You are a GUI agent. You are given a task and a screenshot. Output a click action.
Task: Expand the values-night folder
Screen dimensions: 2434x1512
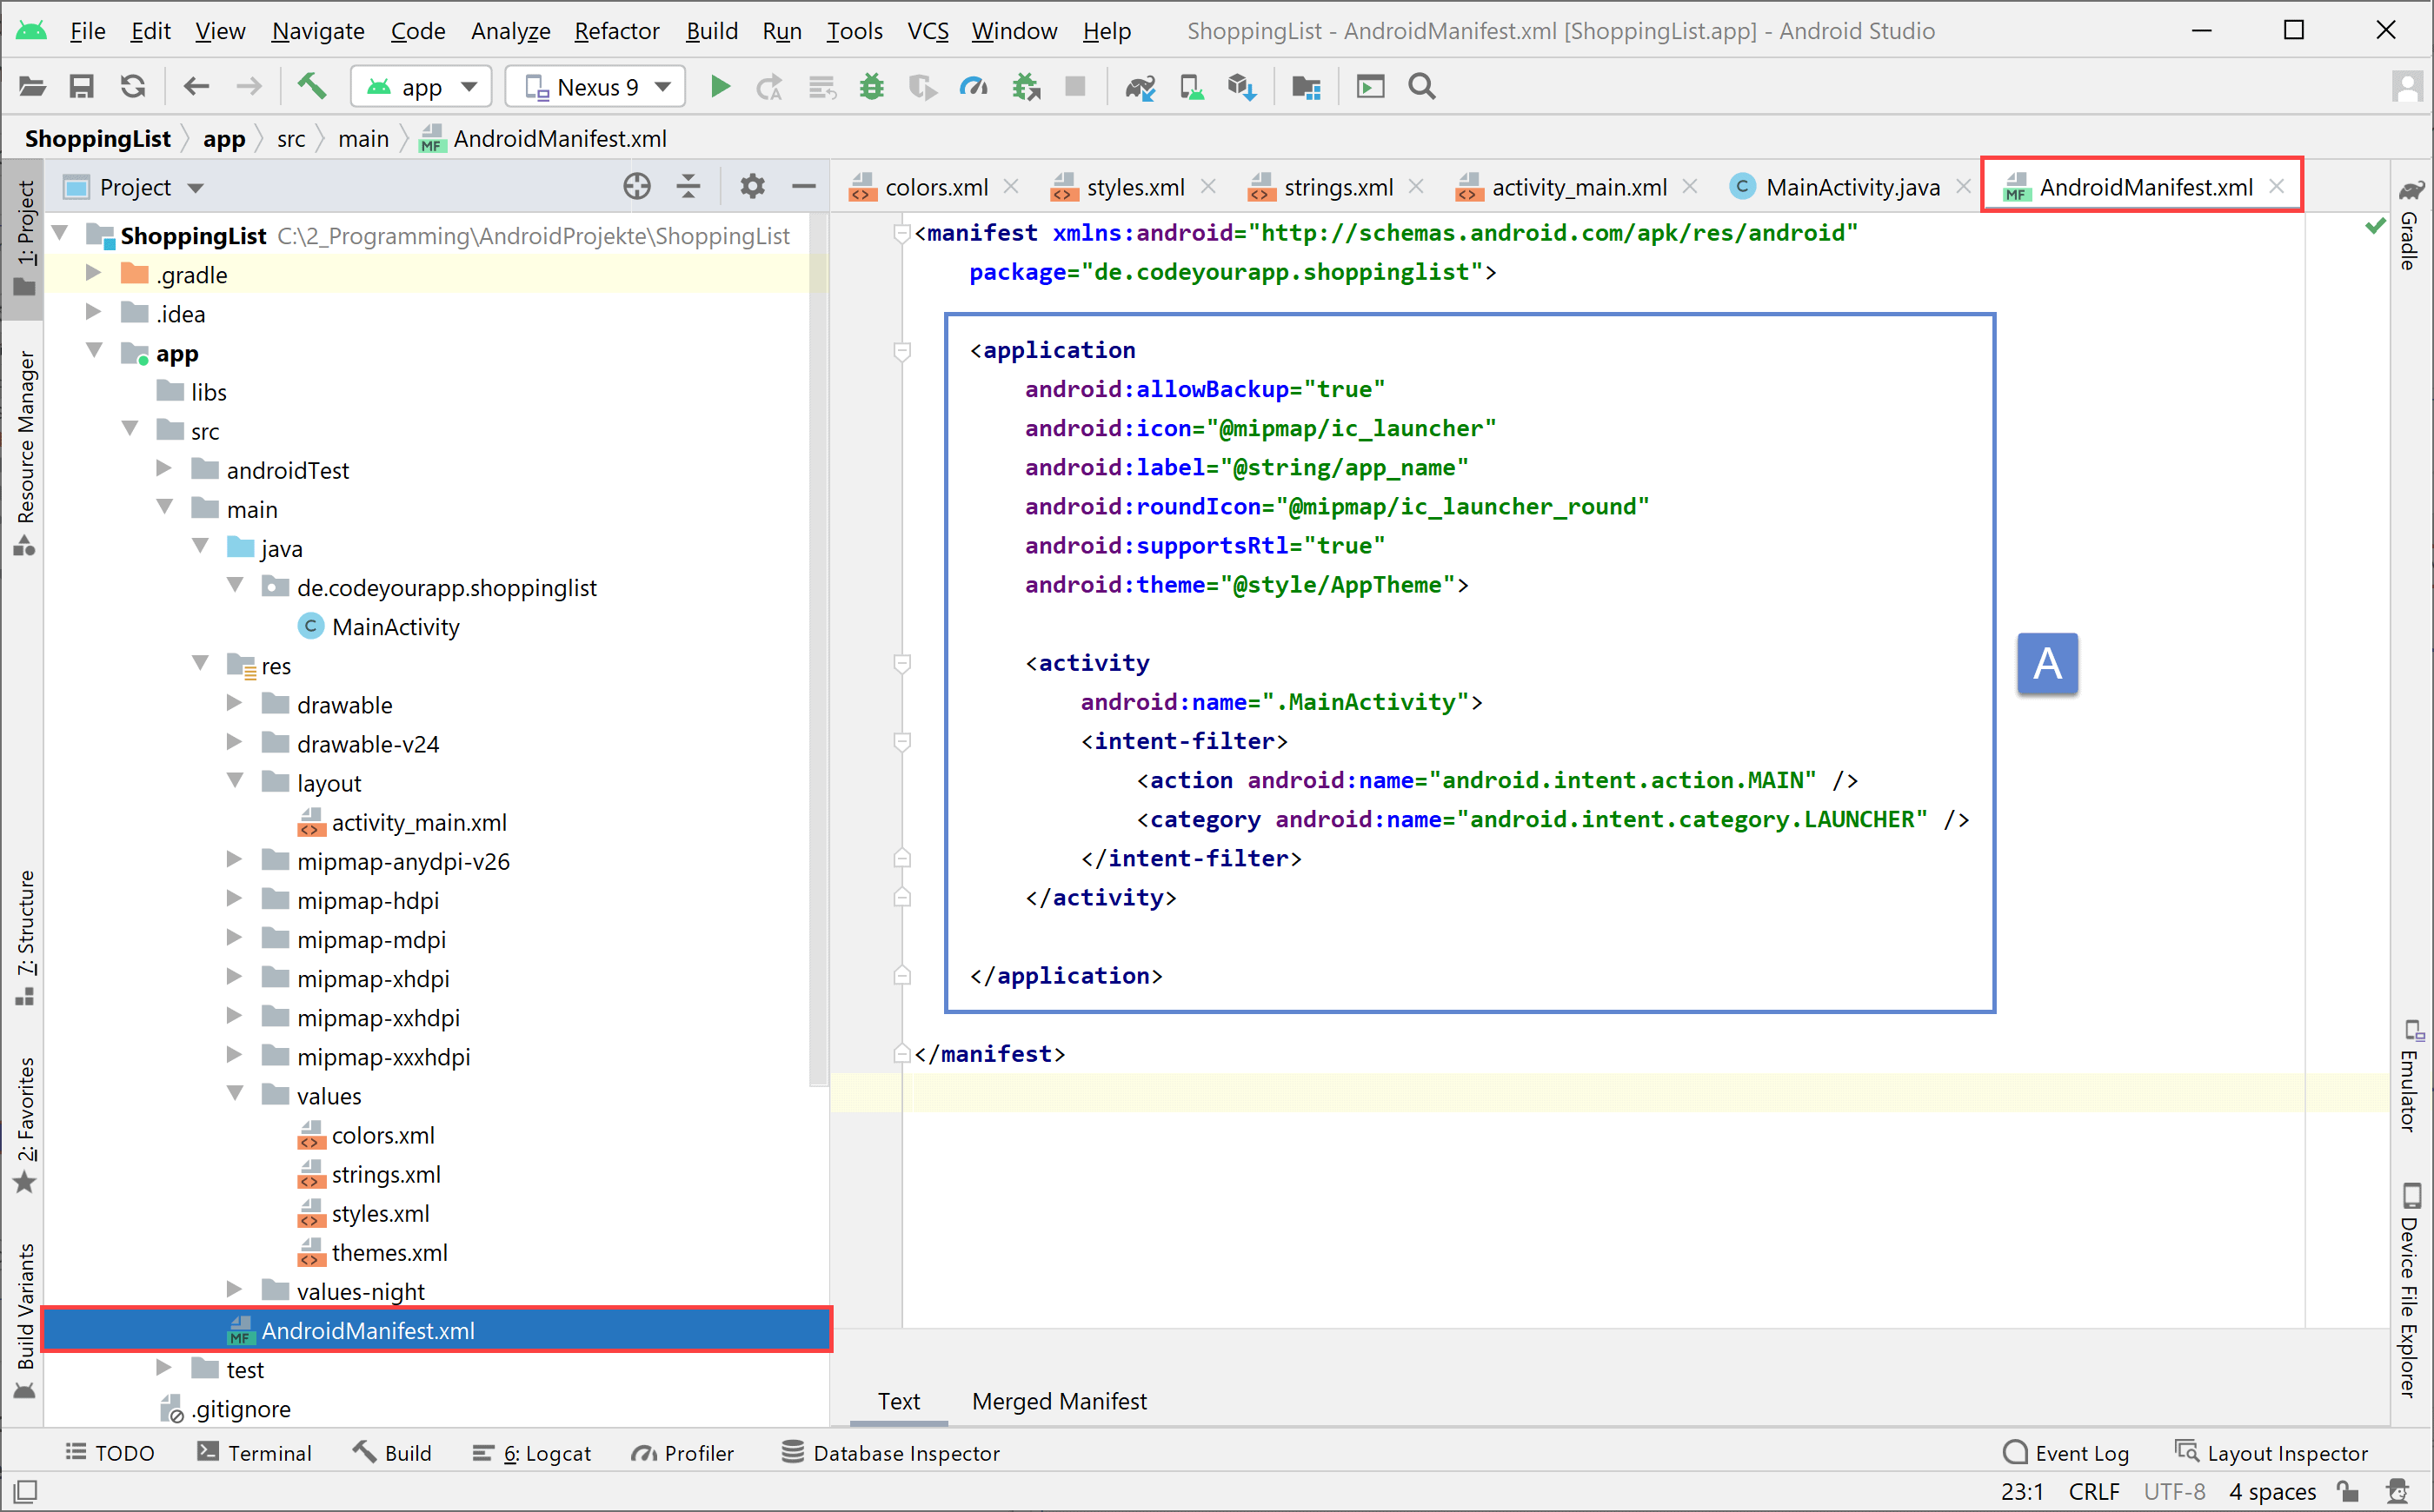point(234,1289)
